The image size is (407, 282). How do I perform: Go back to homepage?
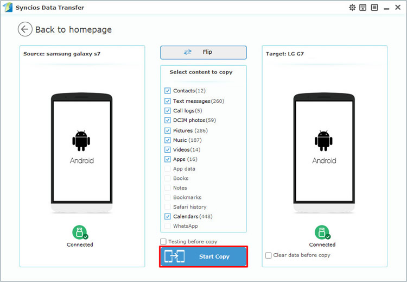click(x=73, y=30)
